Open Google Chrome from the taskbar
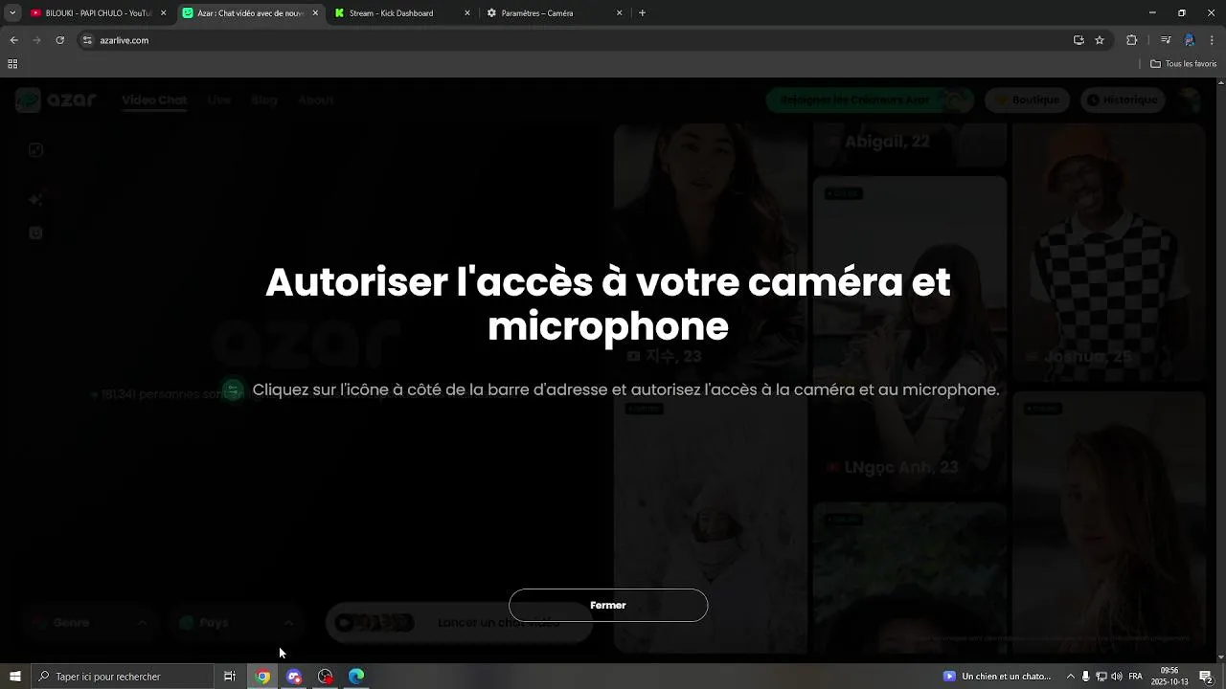Screen dimensions: 1226x689 coord(262,677)
